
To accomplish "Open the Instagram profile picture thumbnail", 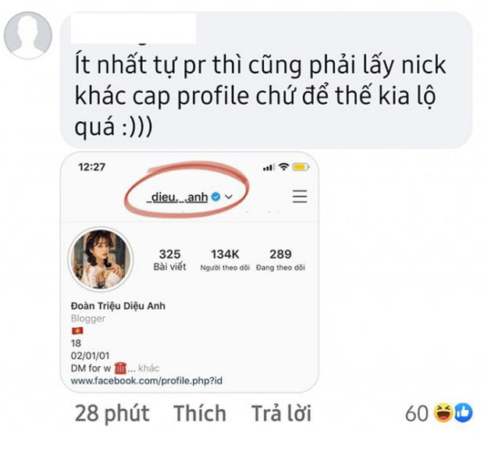I will coord(101,259).
